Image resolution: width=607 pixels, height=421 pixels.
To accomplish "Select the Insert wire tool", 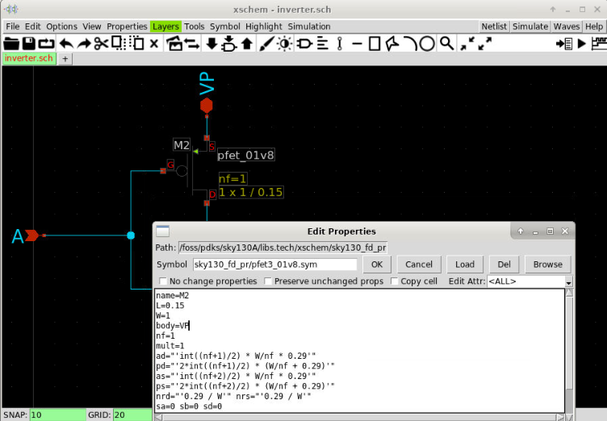I will coord(340,44).
